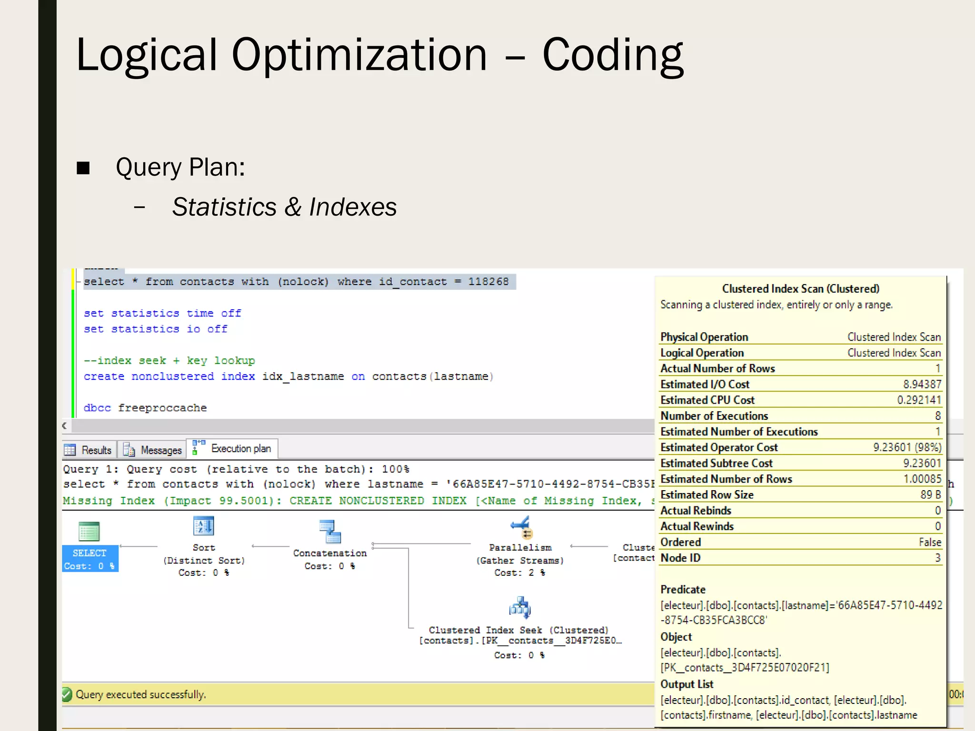Image resolution: width=975 pixels, height=731 pixels.
Task: Click the Clustered Index Seek cost label
Action: click(519, 655)
